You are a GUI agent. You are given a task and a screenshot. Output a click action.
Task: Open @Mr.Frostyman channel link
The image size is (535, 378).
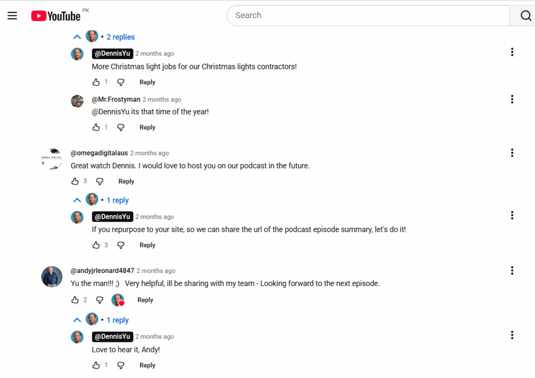point(116,99)
